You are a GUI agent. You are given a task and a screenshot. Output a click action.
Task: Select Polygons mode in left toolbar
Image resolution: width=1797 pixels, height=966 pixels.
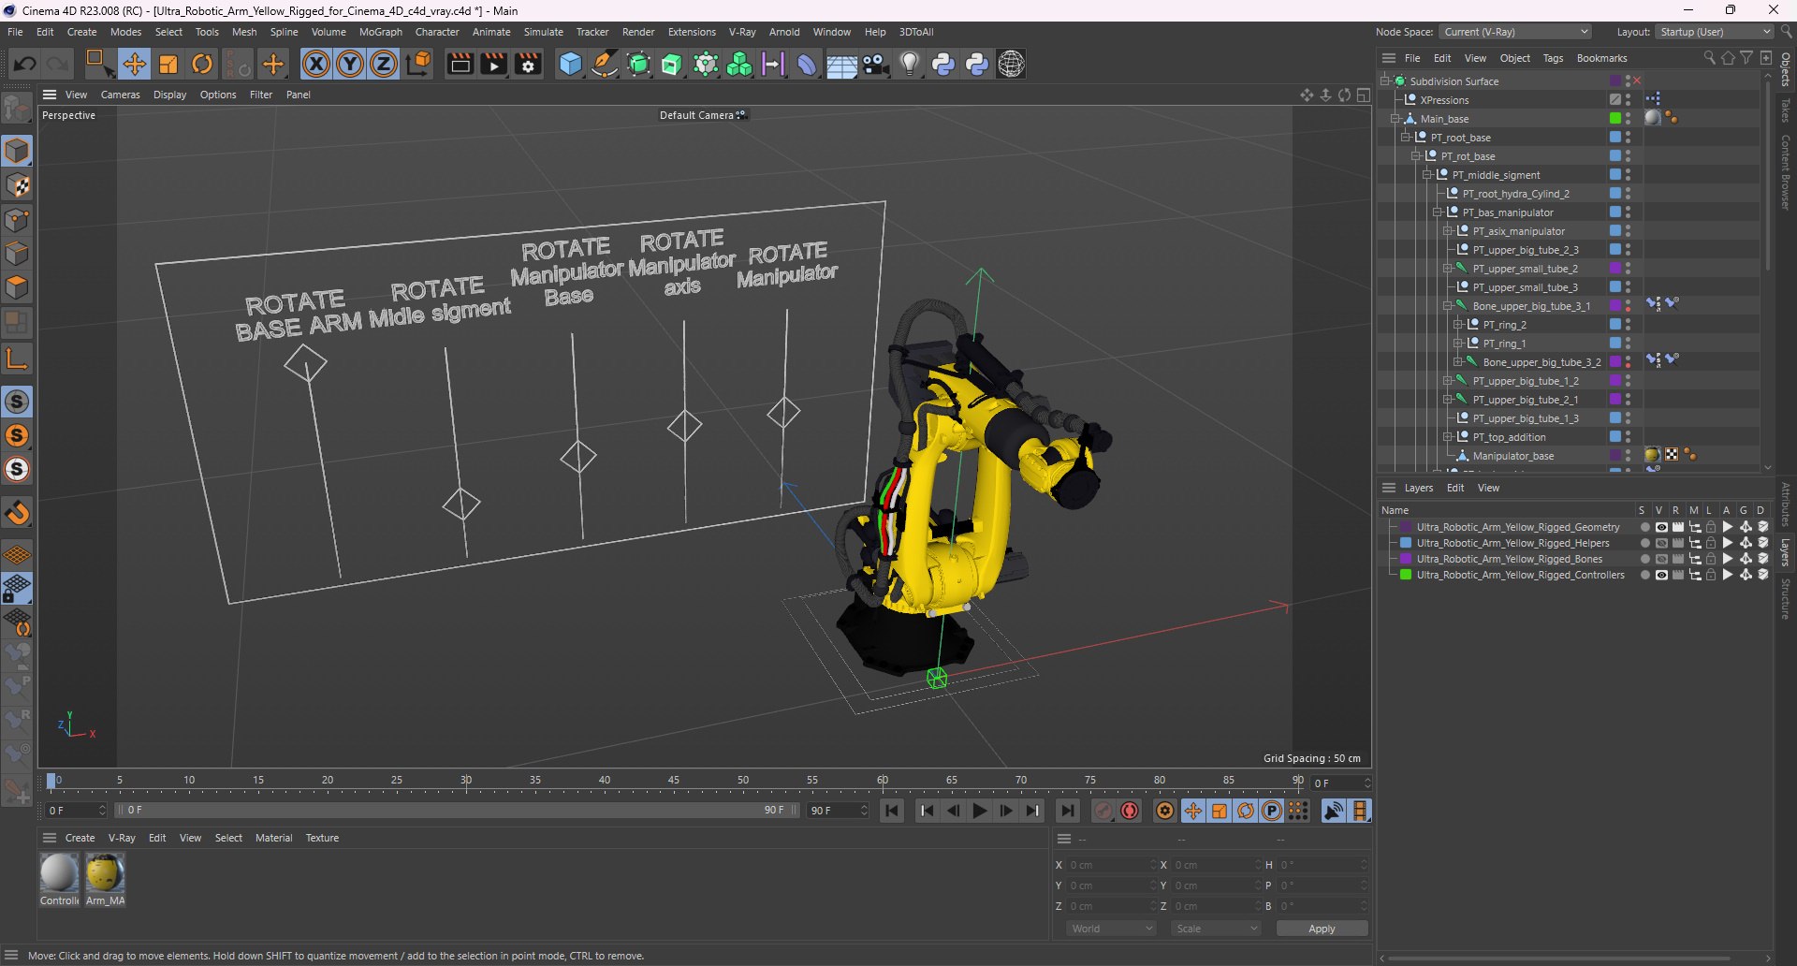tap(18, 287)
